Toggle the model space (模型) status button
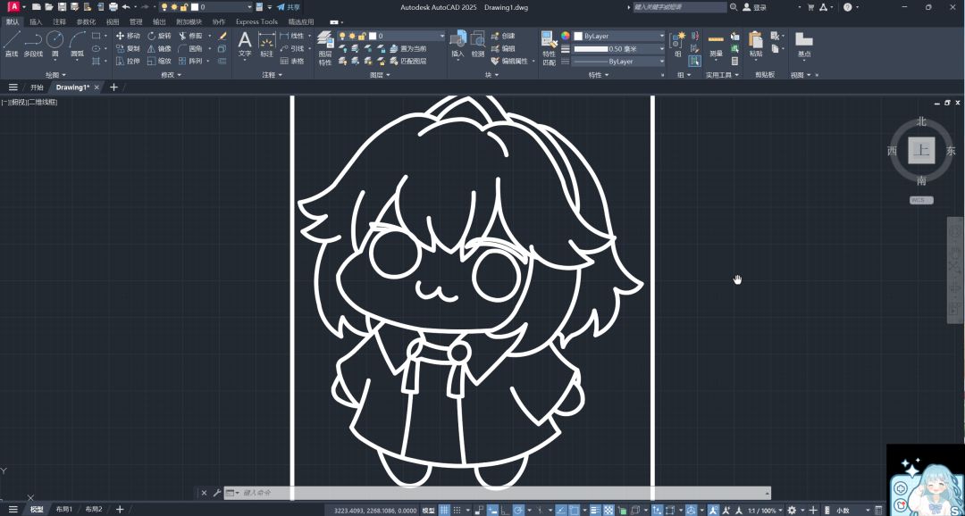The width and height of the screenshot is (965, 516). pos(429,511)
